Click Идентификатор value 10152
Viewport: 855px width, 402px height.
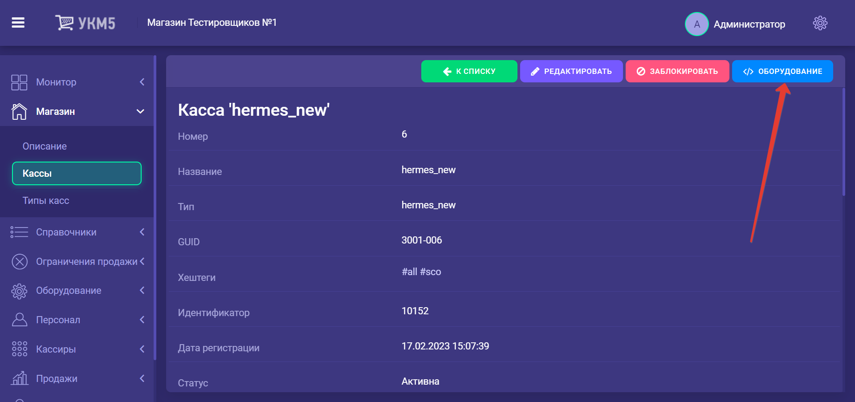coord(415,311)
